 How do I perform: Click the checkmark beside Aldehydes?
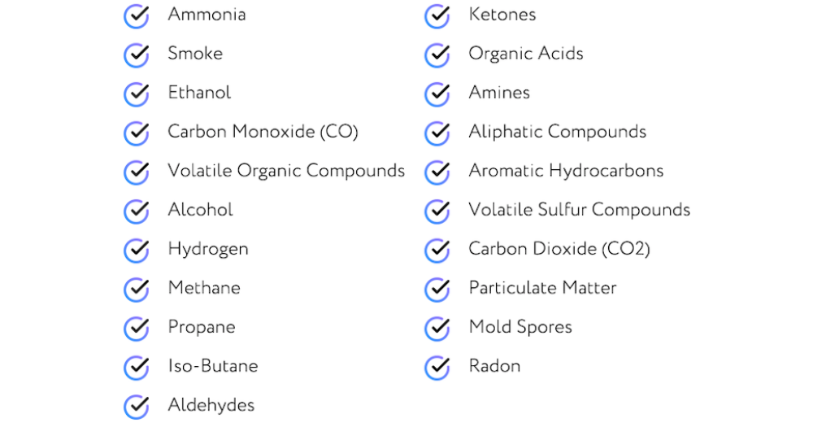coord(137,407)
